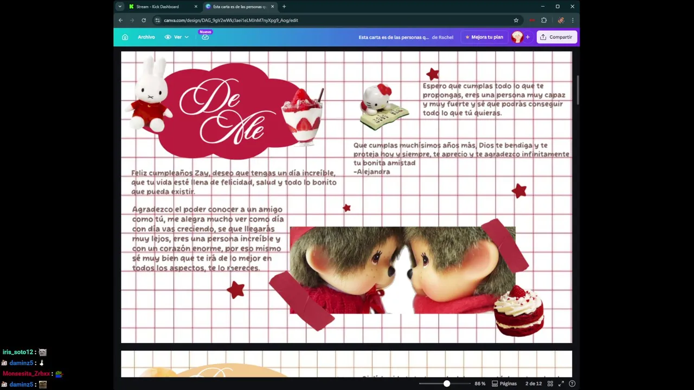This screenshot has width=694, height=390.
Task: Click the Mejora tu plan button
Action: coord(484,37)
